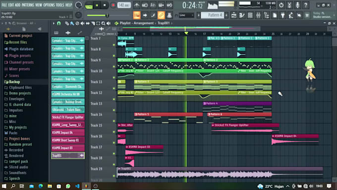This screenshot has height=190, width=337.
Task: Open the OPTIONS menu
Action: pos(49,5)
